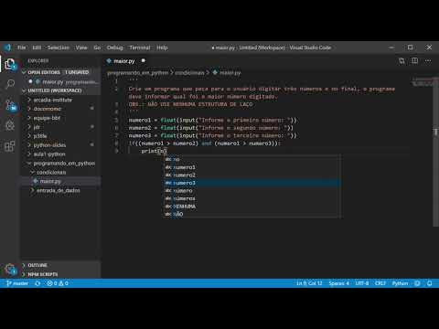The height and width of the screenshot is (329, 439).
Task: Click the Explorer panel header title
Action: tap(38, 60)
